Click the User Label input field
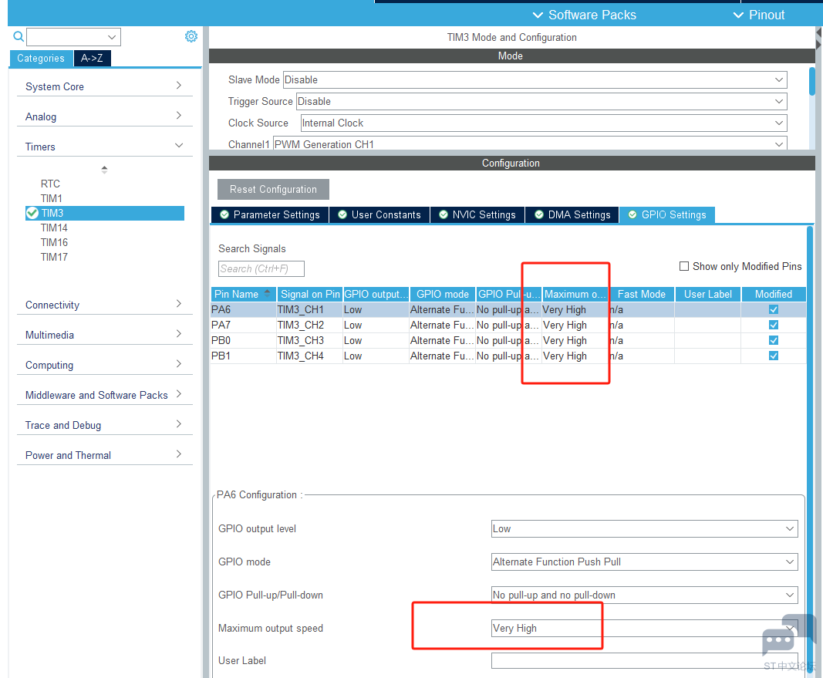Screen dimensions: 823x678 point(645,661)
